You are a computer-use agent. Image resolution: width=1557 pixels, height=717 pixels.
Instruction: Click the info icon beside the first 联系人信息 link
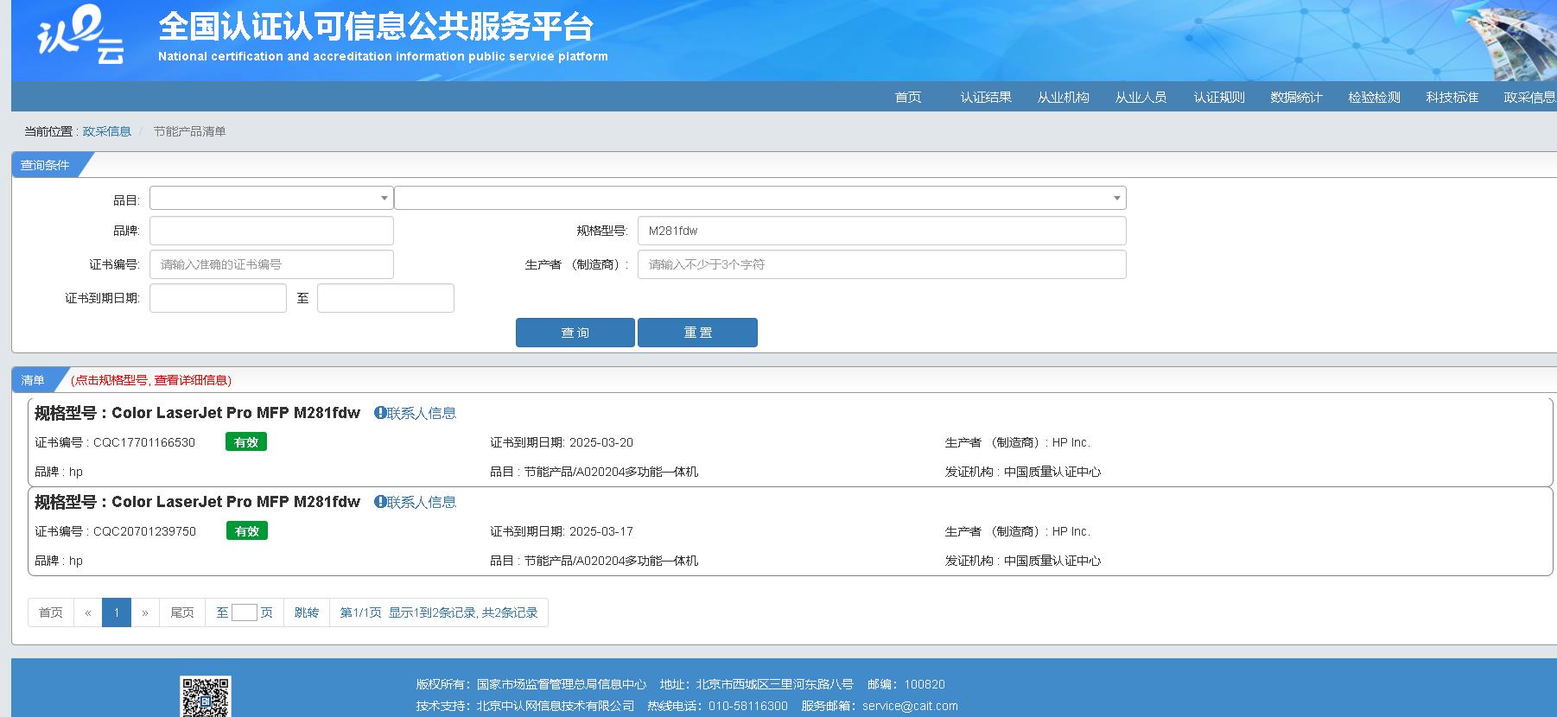379,413
